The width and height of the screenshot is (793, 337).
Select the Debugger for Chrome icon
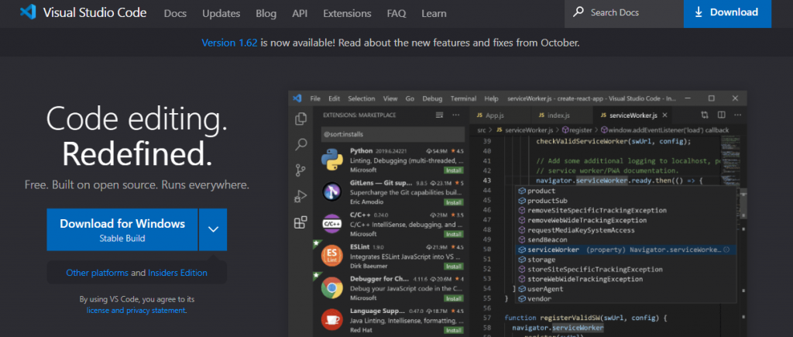332,288
